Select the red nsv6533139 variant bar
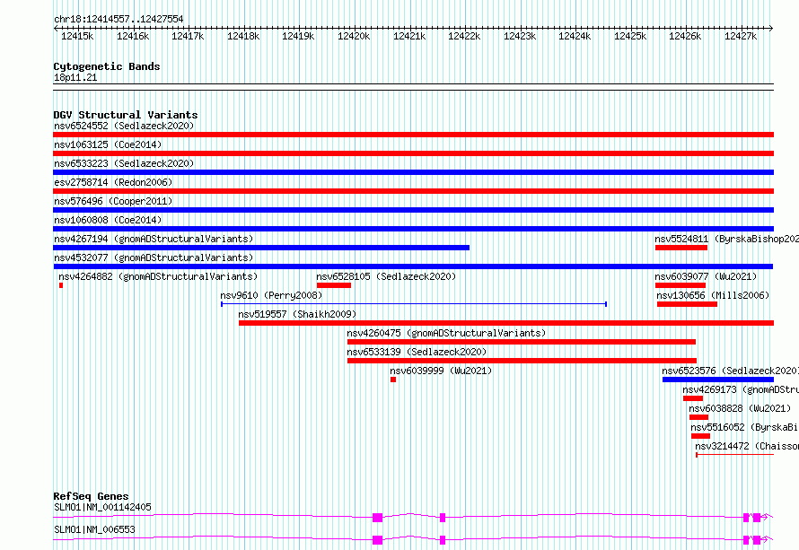The width and height of the screenshot is (799, 550). coord(522,361)
